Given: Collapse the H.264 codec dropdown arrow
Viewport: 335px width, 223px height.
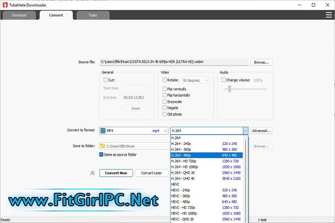Looking at the screenshot, I should 245,131.
